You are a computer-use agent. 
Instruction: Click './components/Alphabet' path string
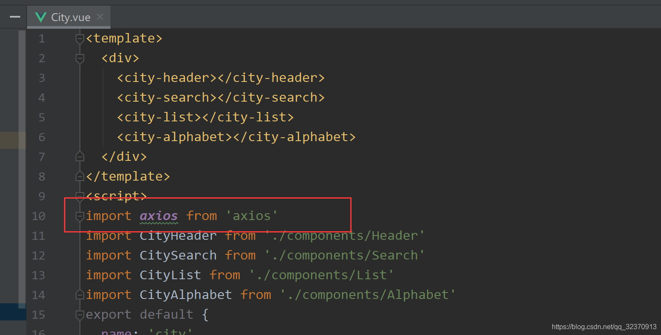(x=368, y=295)
